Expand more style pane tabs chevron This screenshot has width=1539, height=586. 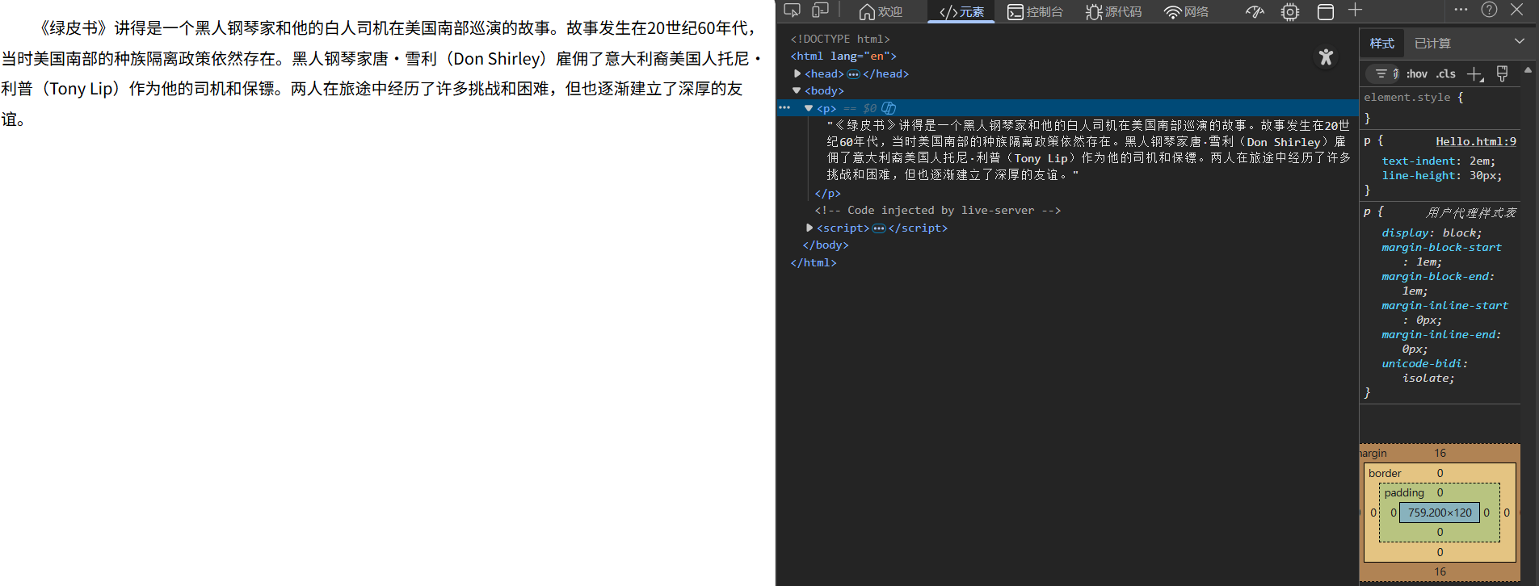(1520, 41)
